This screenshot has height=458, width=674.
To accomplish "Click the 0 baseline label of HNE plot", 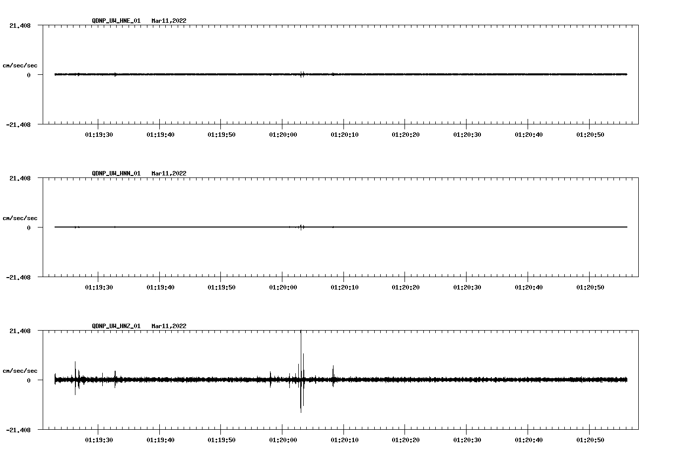I will coord(29,75).
